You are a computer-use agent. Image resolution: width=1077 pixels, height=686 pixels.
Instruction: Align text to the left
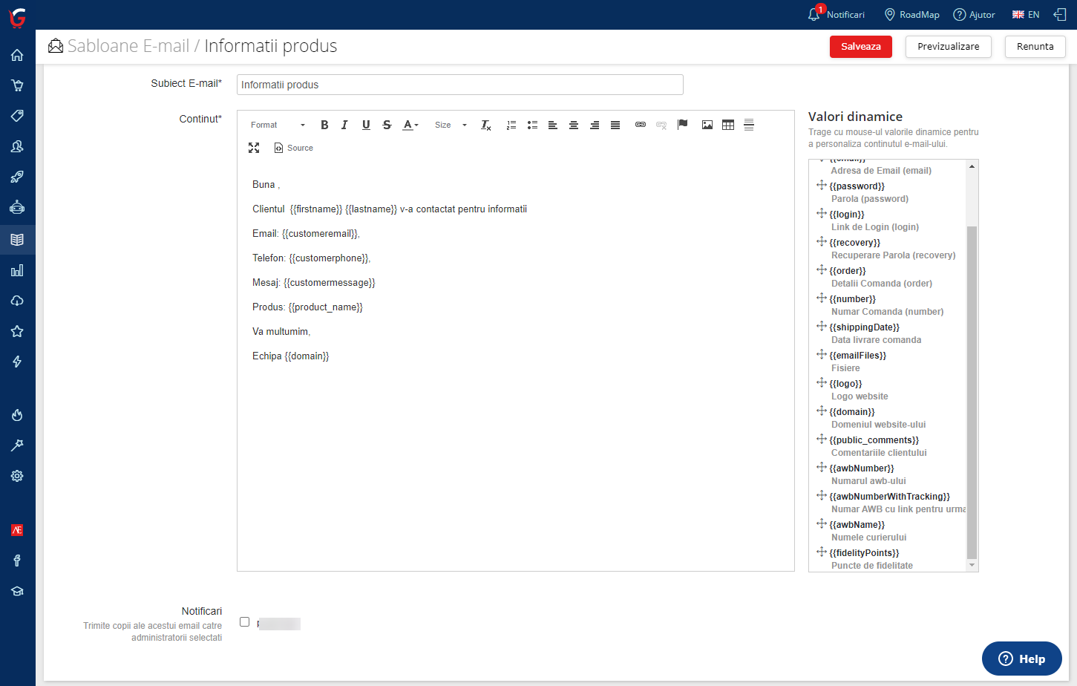[x=553, y=125]
